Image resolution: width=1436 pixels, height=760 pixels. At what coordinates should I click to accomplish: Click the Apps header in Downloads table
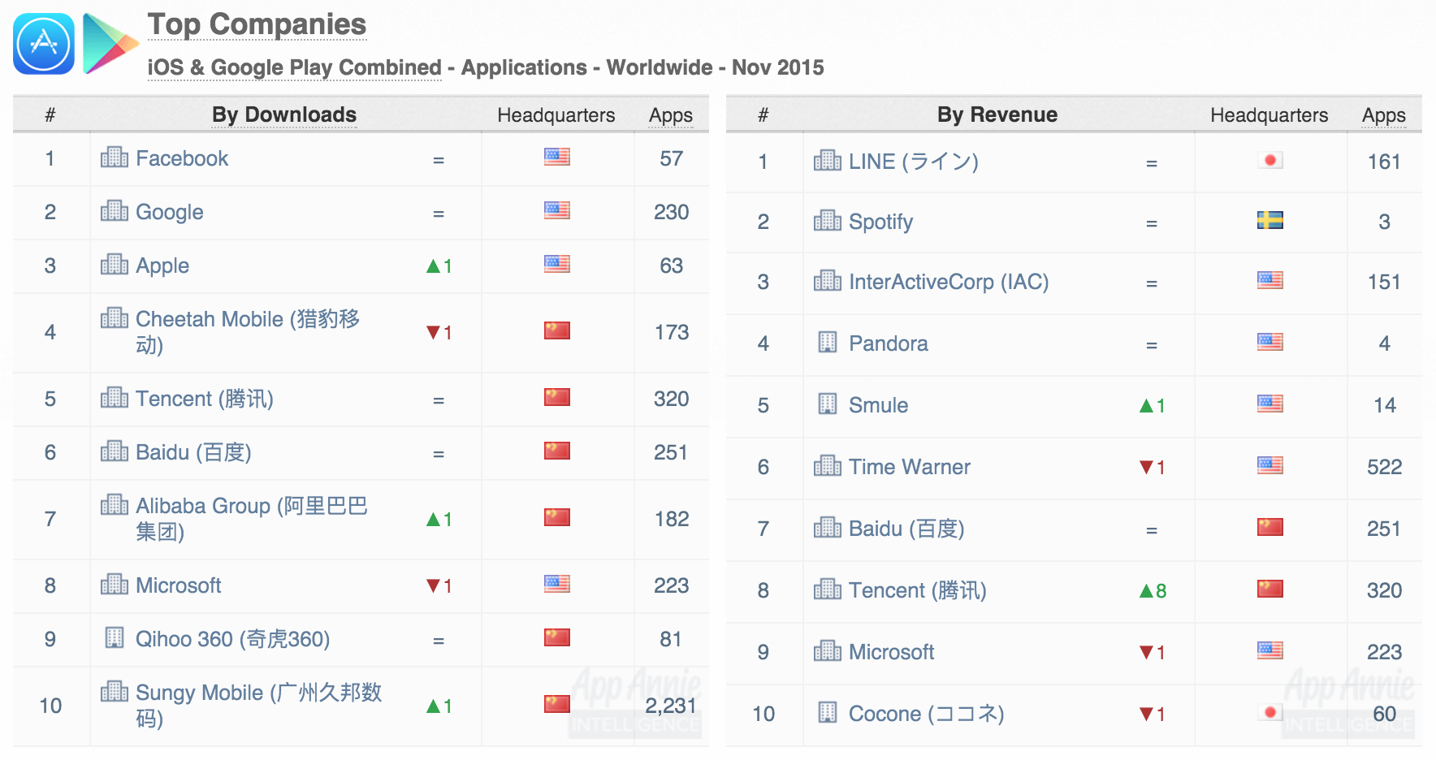click(x=671, y=115)
